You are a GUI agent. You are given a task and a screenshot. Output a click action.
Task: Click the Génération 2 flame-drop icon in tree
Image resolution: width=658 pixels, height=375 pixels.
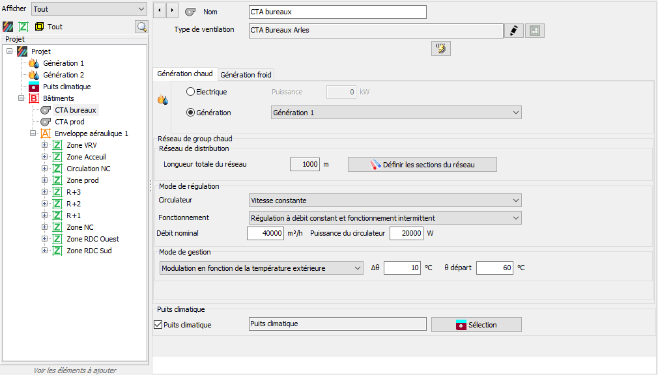point(34,75)
